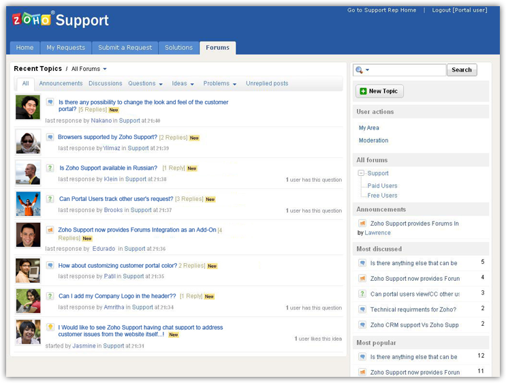
Task: Click question icon beside 'Is Zoho Support available in Russian?'
Action: click(50, 168)
